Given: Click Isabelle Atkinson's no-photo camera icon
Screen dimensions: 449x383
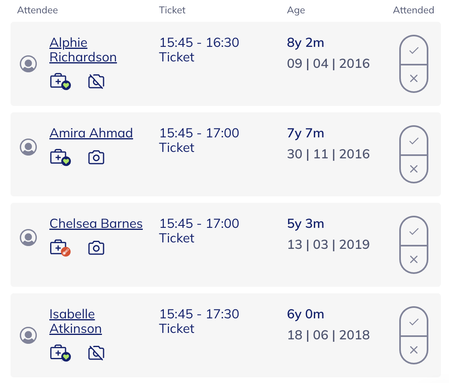Looking at the screenshot, I should pyautogui.click(x=96, y=353).
